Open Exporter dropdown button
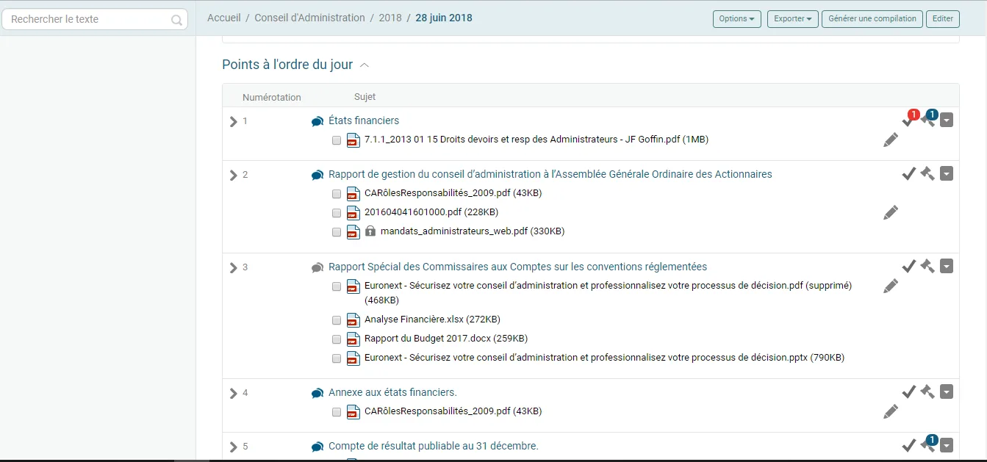Image resolution: width=987 pixels, height=462 pixels. point(793,19)
